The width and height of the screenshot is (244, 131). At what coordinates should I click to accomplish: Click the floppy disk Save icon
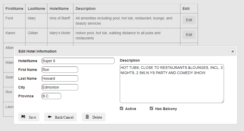coord(23,117)
